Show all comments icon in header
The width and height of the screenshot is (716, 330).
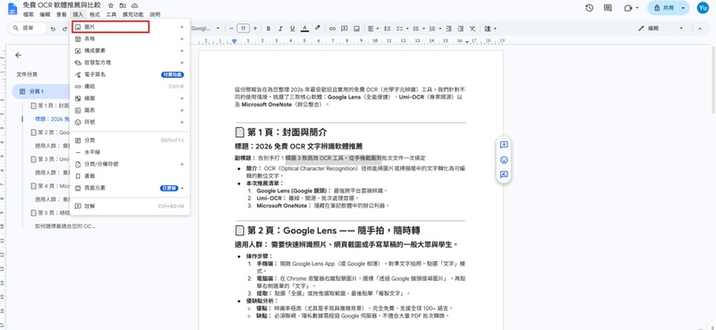pyautogui.click(x=608, y=8)
